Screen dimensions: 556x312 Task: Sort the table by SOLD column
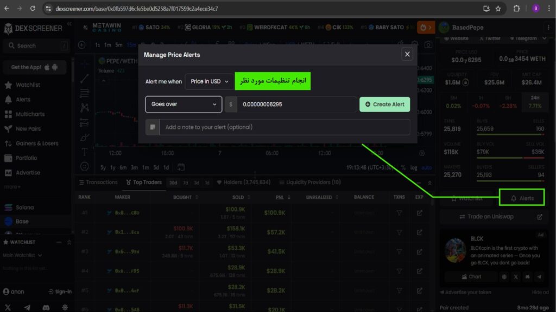point(241,197)
